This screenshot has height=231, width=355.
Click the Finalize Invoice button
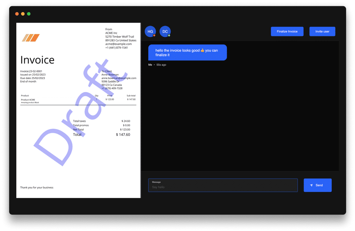(287, 31)
